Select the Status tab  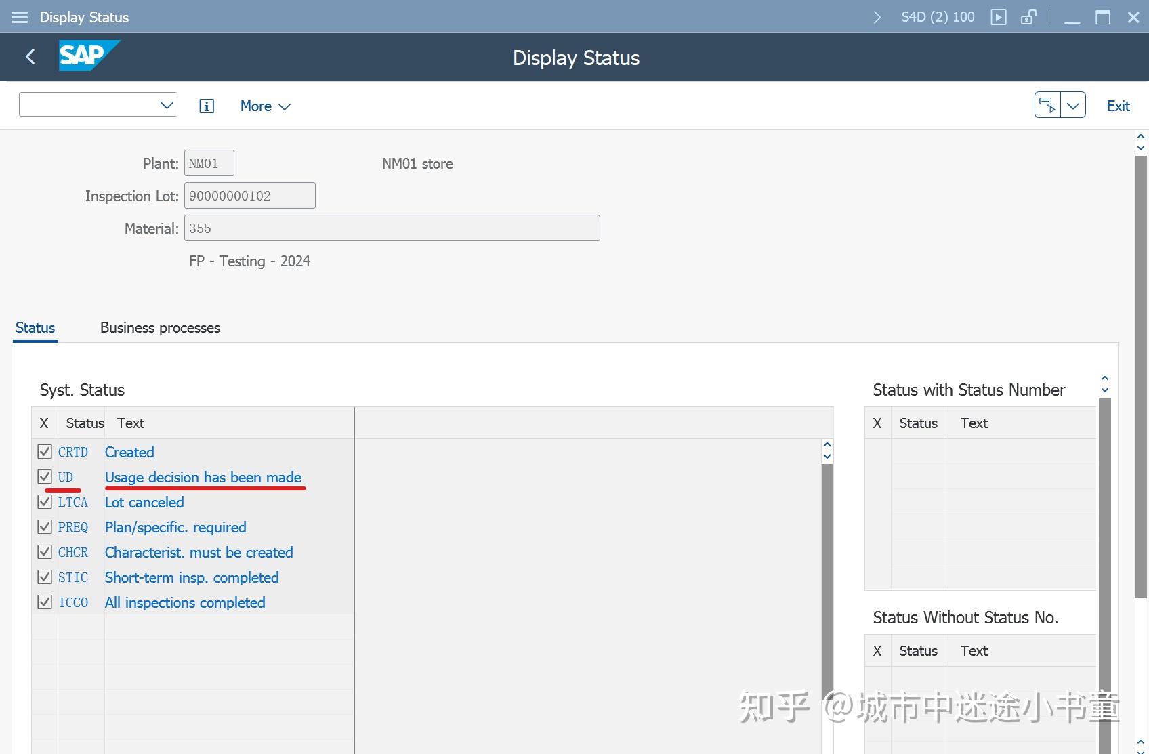(35, 327)
